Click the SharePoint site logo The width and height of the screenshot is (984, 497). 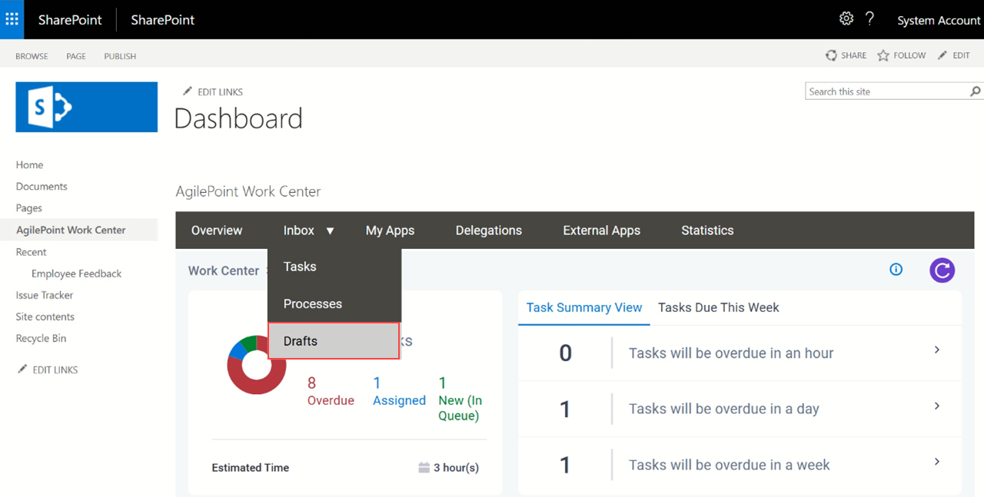(86, 108)
